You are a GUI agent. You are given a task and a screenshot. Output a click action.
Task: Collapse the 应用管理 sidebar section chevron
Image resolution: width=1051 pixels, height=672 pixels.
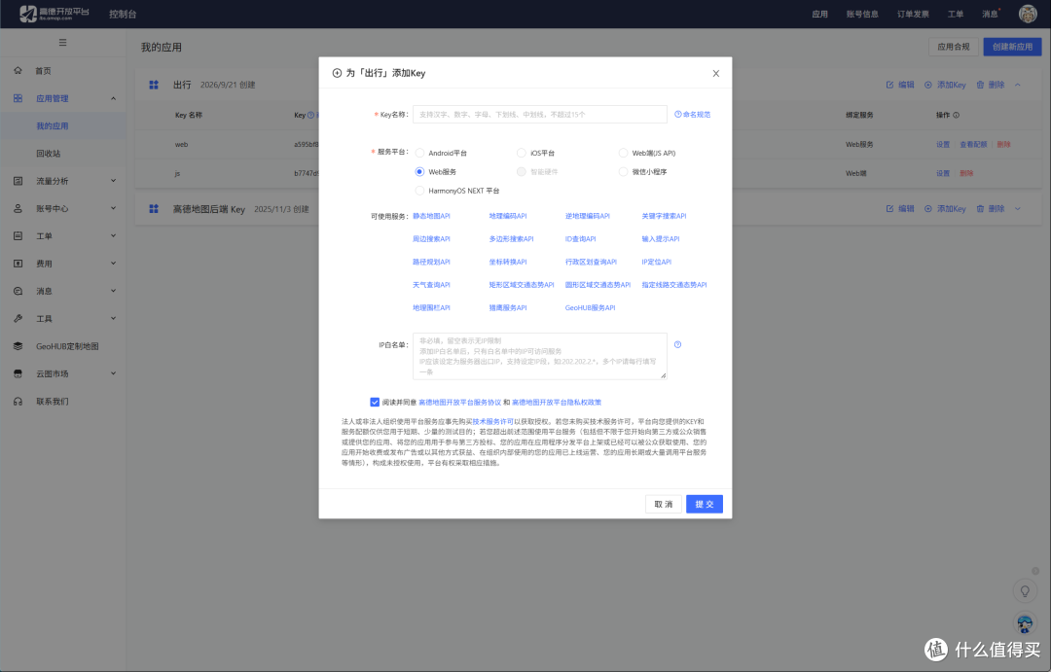click(113, 98)
